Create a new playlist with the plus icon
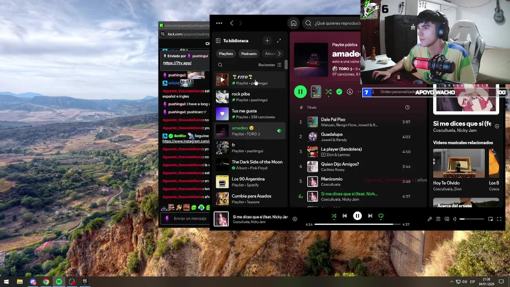This screenshot has height=287, width=510. click(x=267, y=41)
